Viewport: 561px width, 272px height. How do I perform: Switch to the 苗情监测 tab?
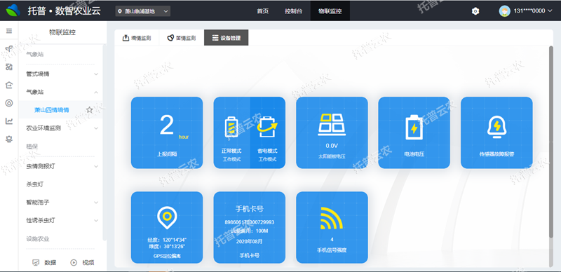[182, 38]
